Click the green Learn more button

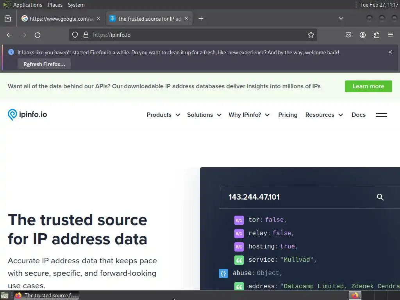pos(368,86)
